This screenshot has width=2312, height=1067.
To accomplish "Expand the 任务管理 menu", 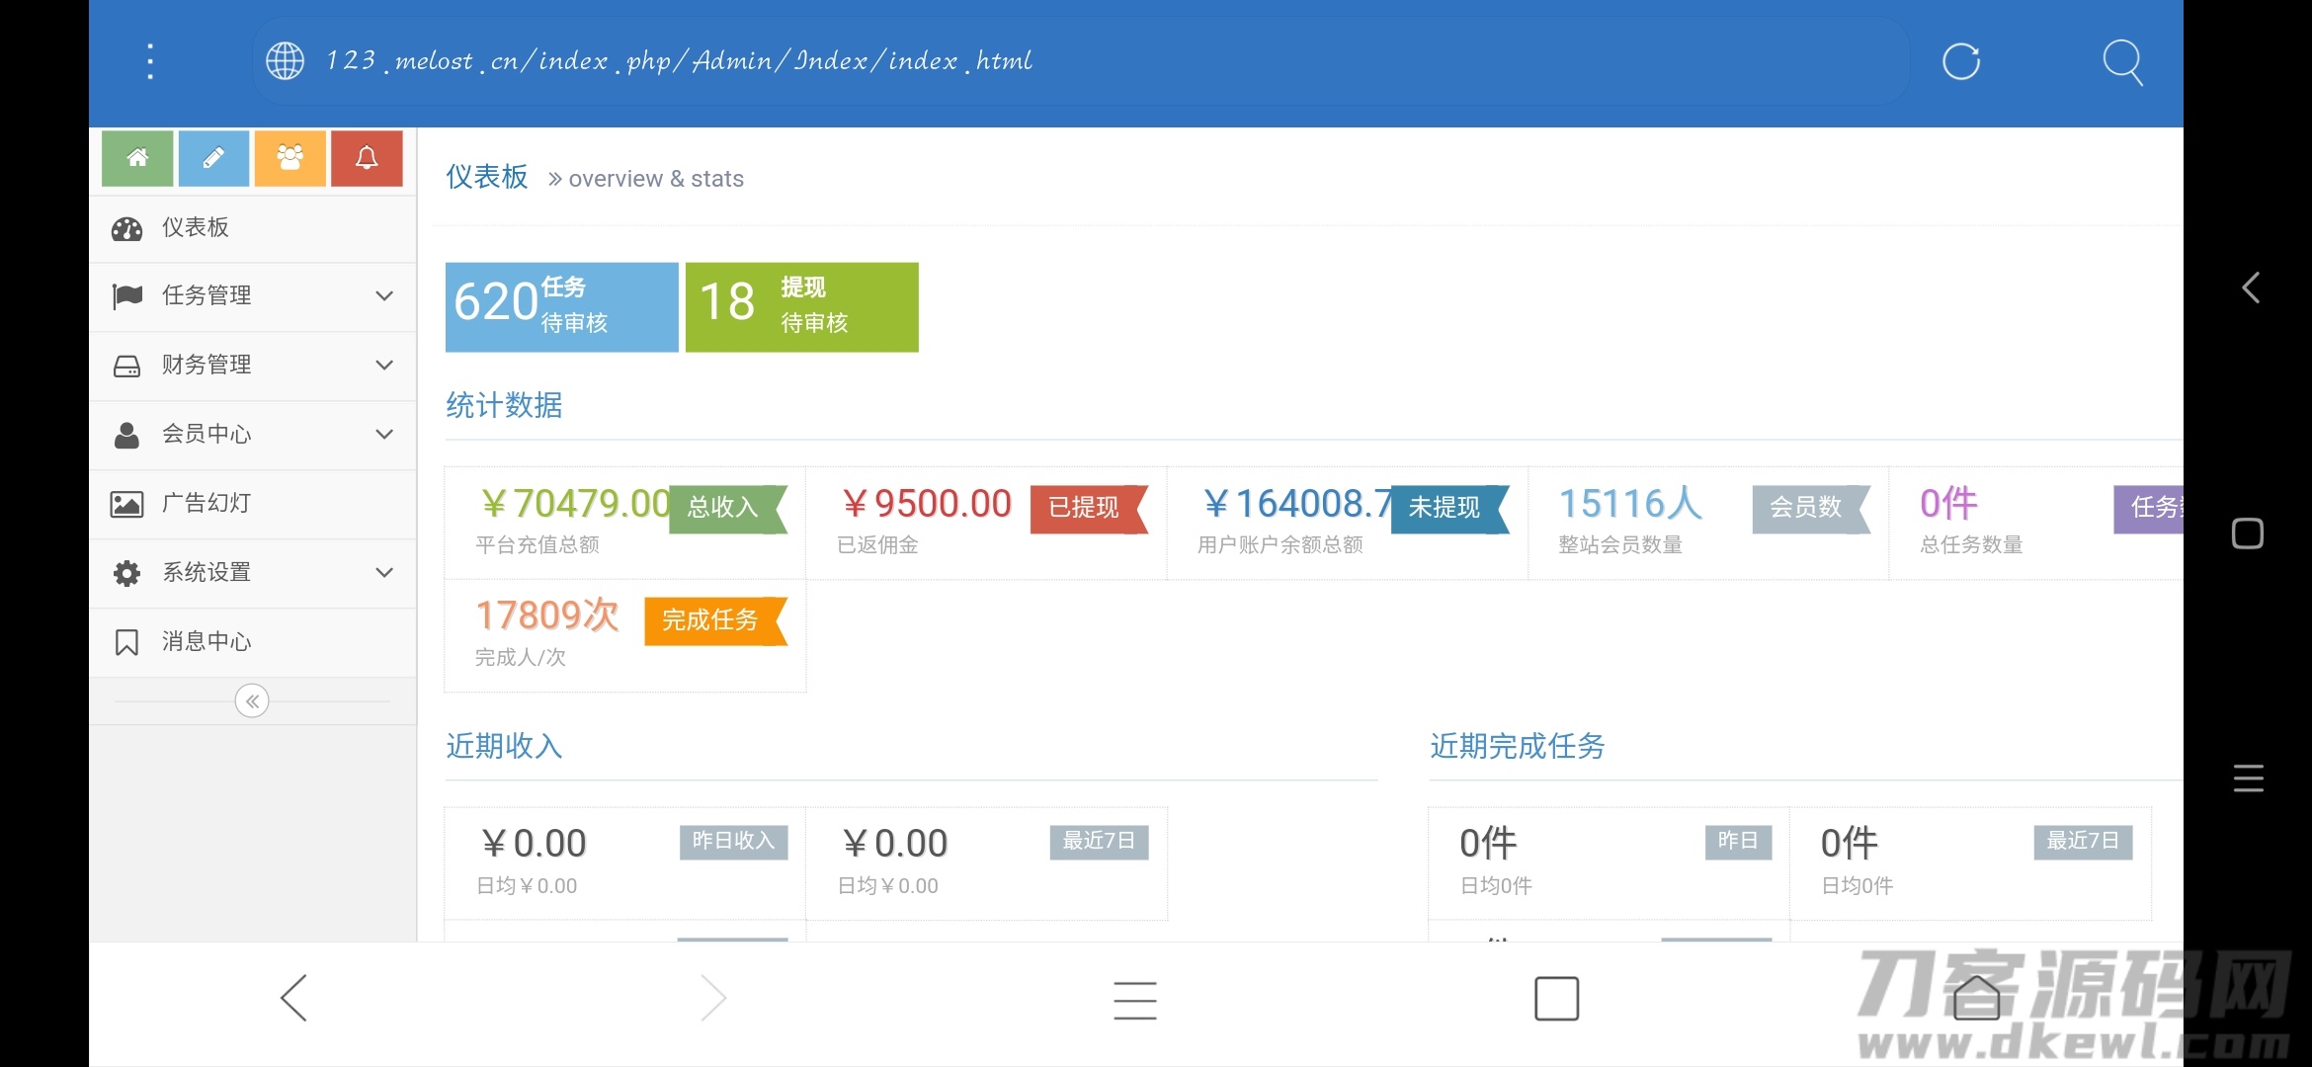I will point(384,296).
